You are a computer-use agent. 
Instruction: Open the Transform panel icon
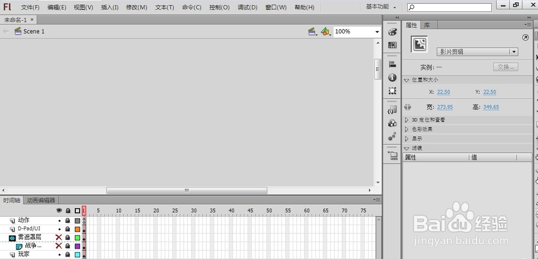392,90
